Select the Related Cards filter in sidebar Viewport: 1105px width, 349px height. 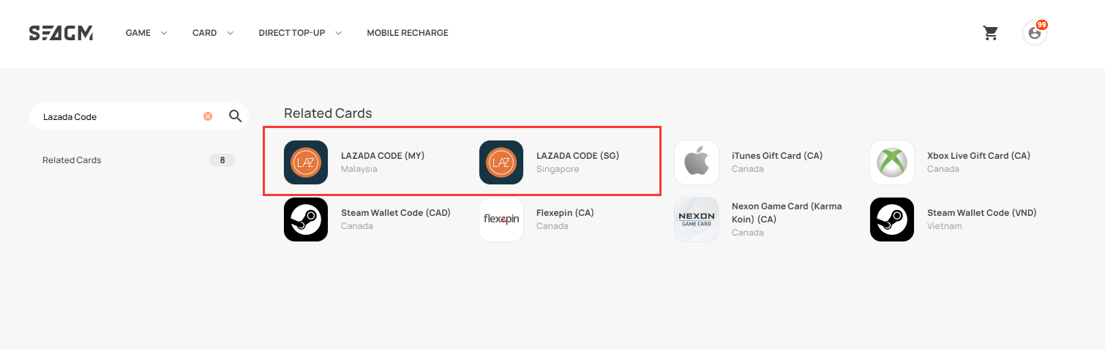pos(139,160)
